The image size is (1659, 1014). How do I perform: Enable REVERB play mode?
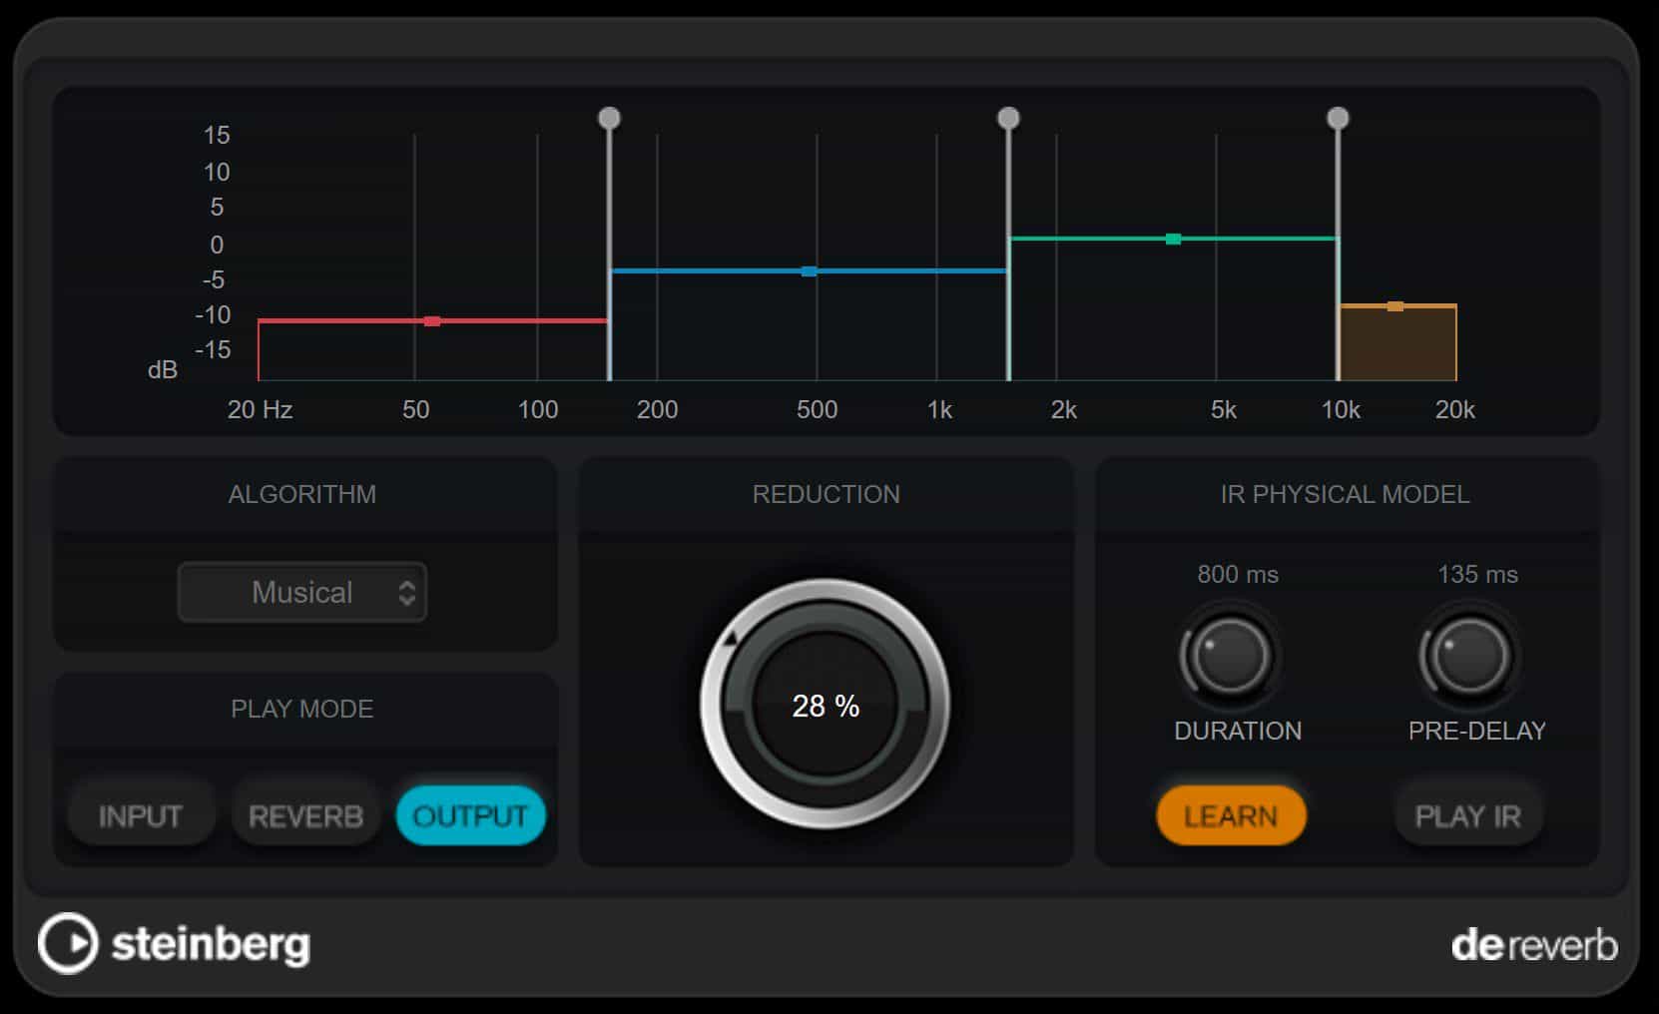coord(304,814)
